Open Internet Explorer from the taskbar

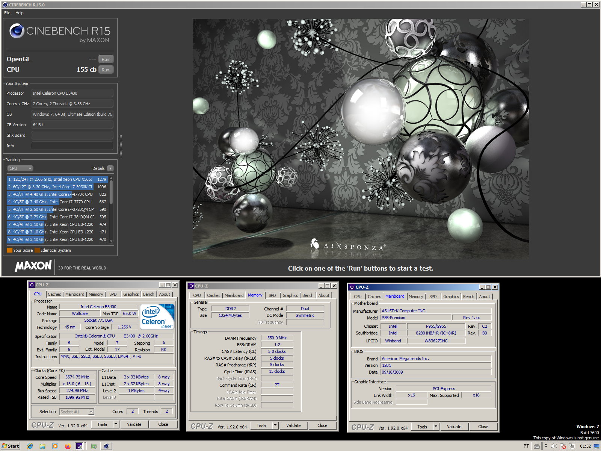pos(30,446)
